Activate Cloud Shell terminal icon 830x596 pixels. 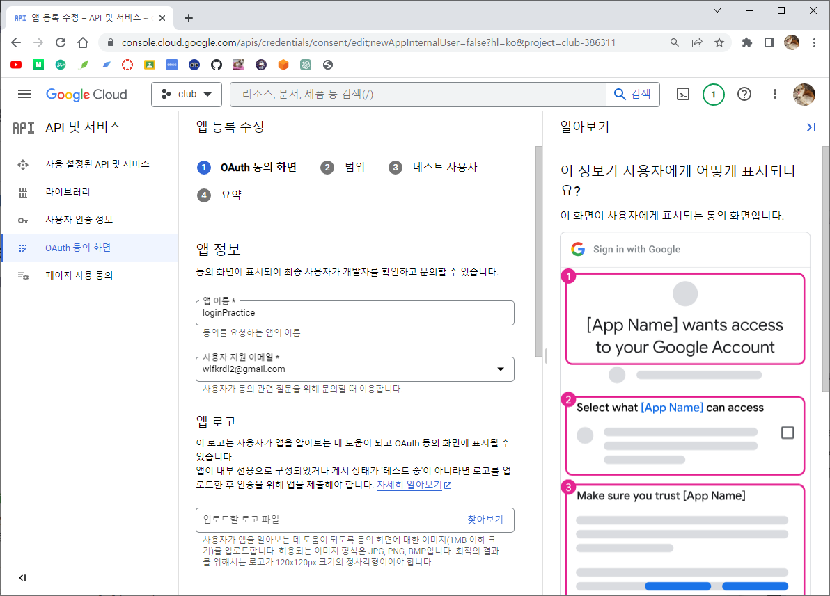click(683, 95)
